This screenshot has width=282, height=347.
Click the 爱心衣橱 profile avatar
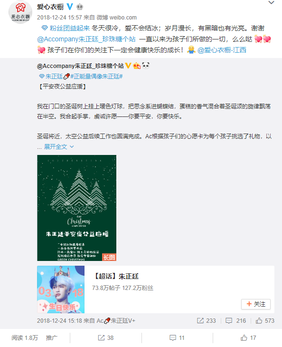20,12
